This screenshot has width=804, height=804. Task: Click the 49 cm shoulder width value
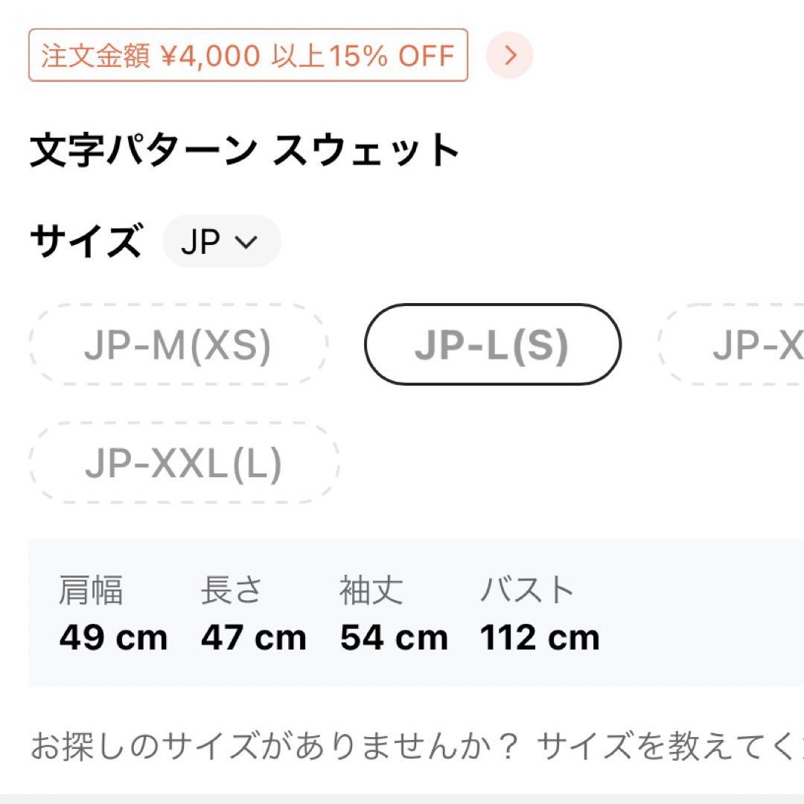(x=113, y=638)
